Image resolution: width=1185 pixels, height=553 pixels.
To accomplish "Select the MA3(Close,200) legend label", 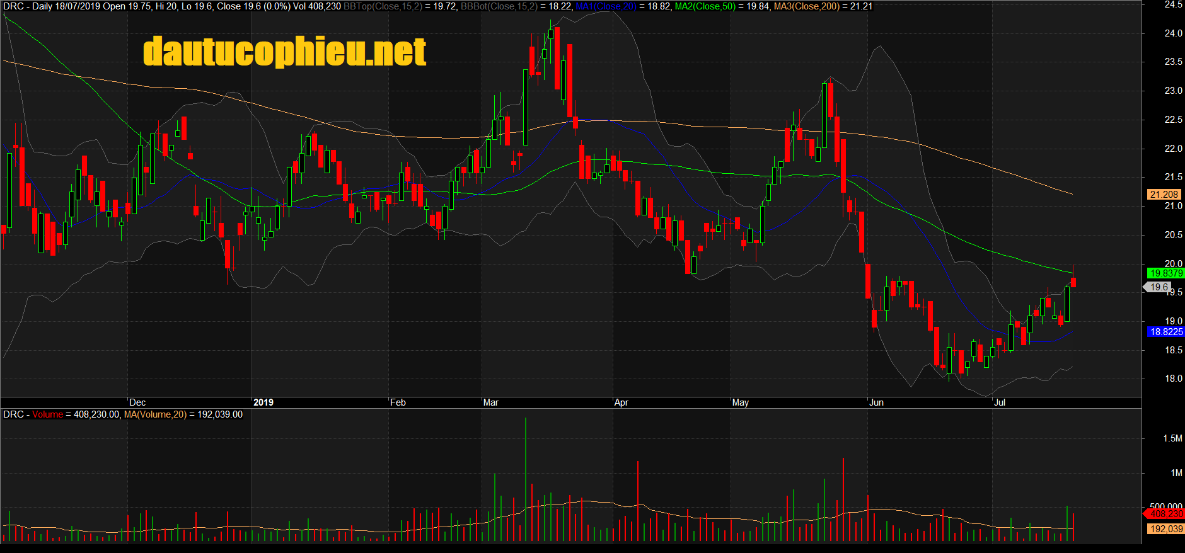I will 807,6.
